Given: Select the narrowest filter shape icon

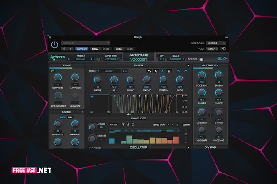Looking at the screenshot, I should pos(169,71).
